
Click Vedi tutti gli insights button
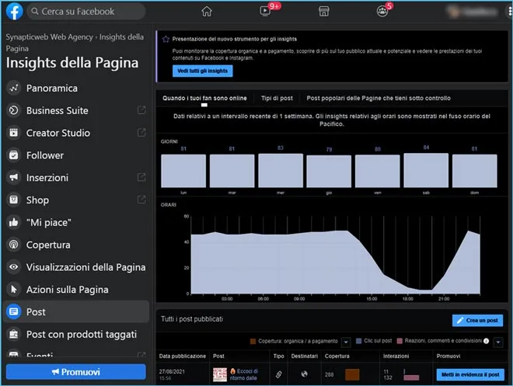(203, 71)
